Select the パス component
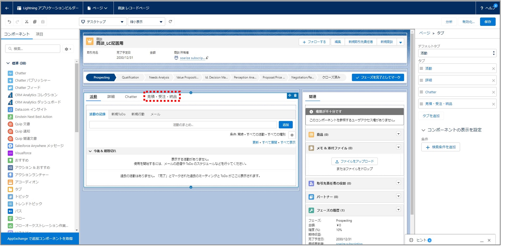The width and height of the screenshot is (519, 247). pos(18,211)
